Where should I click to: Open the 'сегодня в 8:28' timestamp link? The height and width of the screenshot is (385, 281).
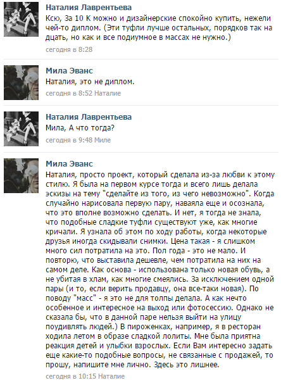[x=69, y=49]
